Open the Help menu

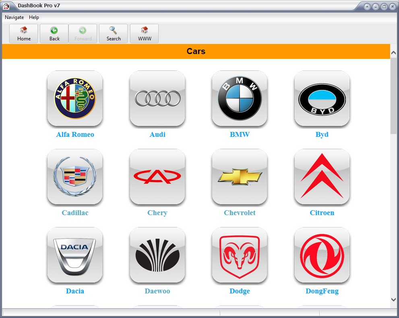coord(34,17)
